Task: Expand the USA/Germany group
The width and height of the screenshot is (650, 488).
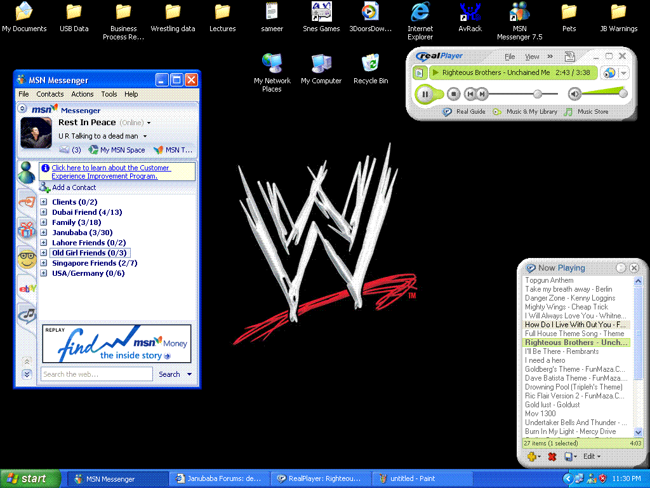Action: coord(44,273)
